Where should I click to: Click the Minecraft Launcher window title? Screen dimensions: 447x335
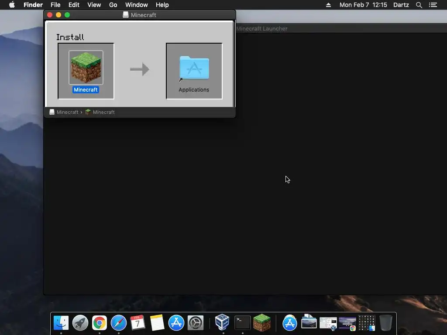click(x=262, y=28)
